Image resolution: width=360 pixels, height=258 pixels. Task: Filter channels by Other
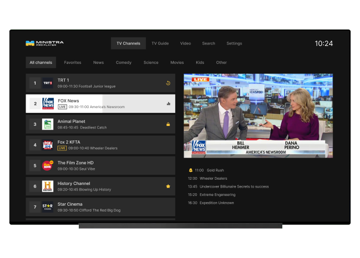[x=221, y=62]
